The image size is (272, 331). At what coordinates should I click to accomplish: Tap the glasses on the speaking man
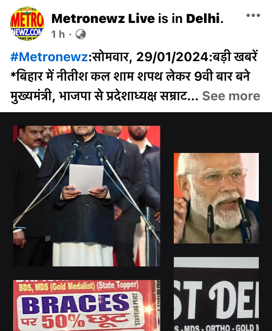(216, 177)
